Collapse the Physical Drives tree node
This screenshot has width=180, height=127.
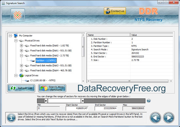(16, 41)
